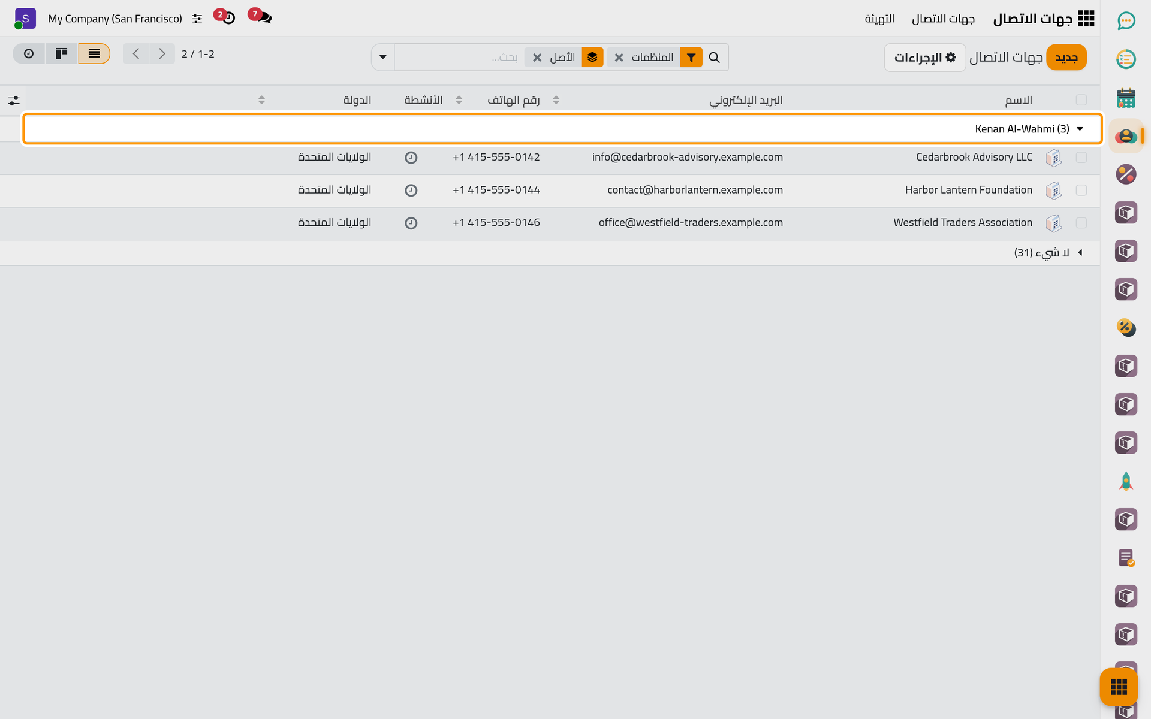Open the rocket icon app in sidebar
Screen dimensions: 1151x719
1126,481
